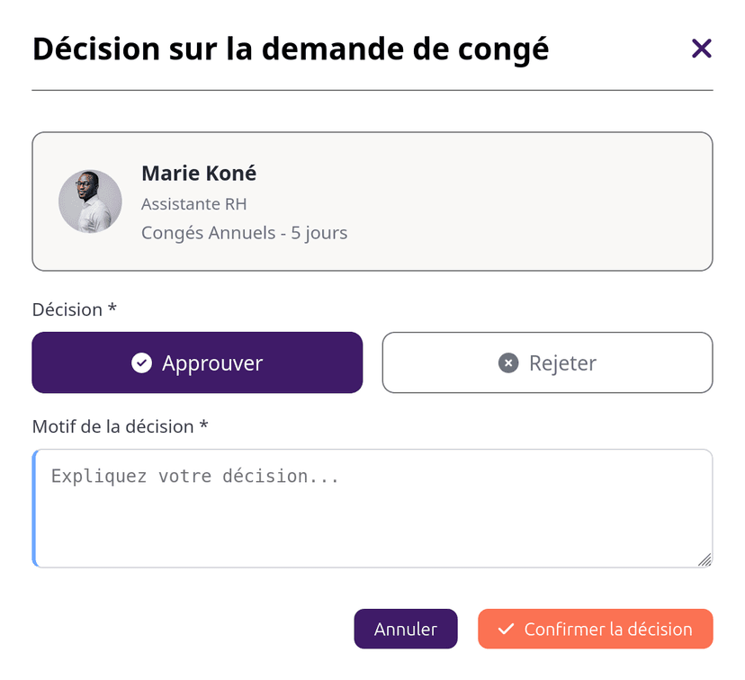Click the textarea resize handle
Image resolution: width=745 pixels, height=680 pixels.
[705, 560]
